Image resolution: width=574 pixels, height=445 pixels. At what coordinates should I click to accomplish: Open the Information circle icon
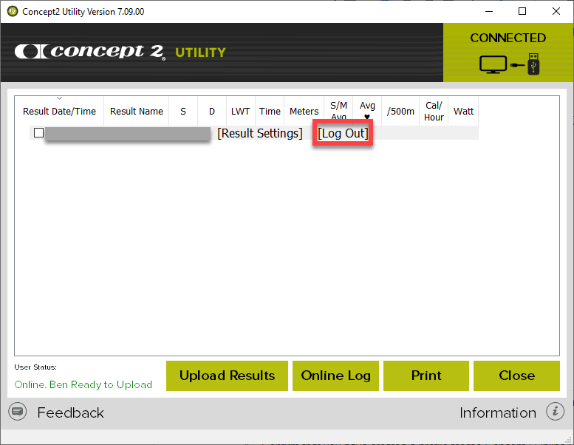[555, 412]
